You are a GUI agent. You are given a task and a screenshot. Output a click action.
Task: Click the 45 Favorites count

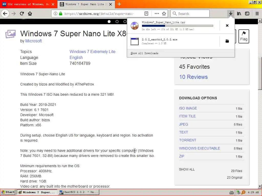pyautogui.click(x=194, y=67)
